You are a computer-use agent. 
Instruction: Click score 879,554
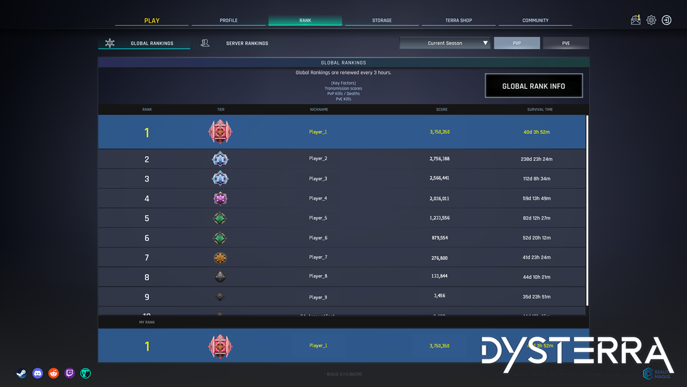439,238
